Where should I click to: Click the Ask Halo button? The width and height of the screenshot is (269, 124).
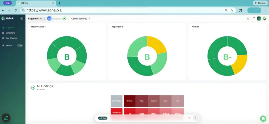point(103,118)
